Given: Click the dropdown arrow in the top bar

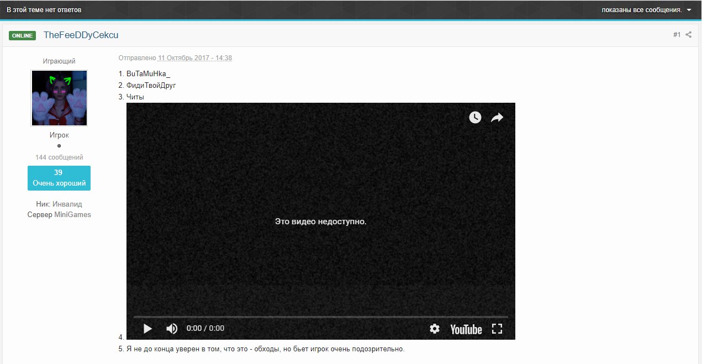Looking at the screenshot, I should tap(689, 10).
